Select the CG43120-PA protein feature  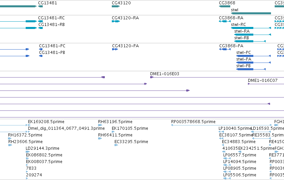(115, 49)
